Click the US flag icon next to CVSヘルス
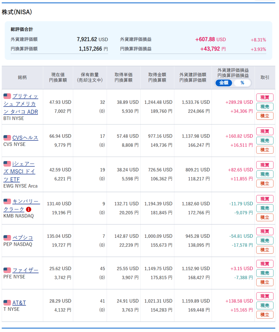 (7, 137)
